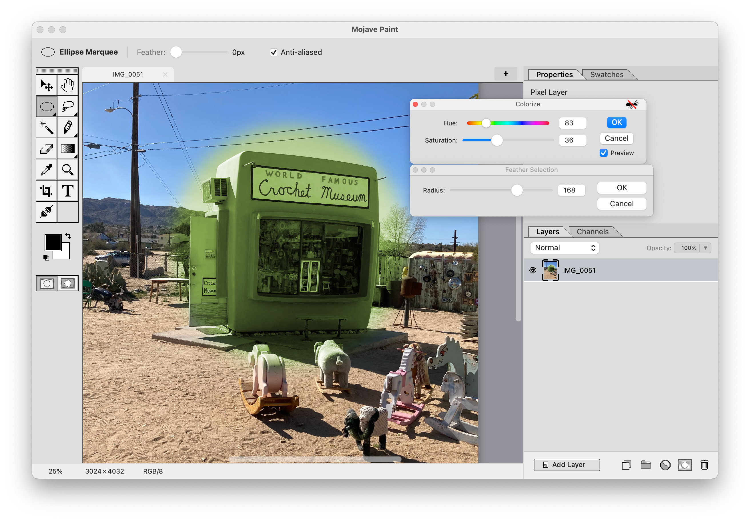Image resolution: width=750 pixels, height=521 pixels.
Task: Select the Lasso tool
Action: pos(68,106)
